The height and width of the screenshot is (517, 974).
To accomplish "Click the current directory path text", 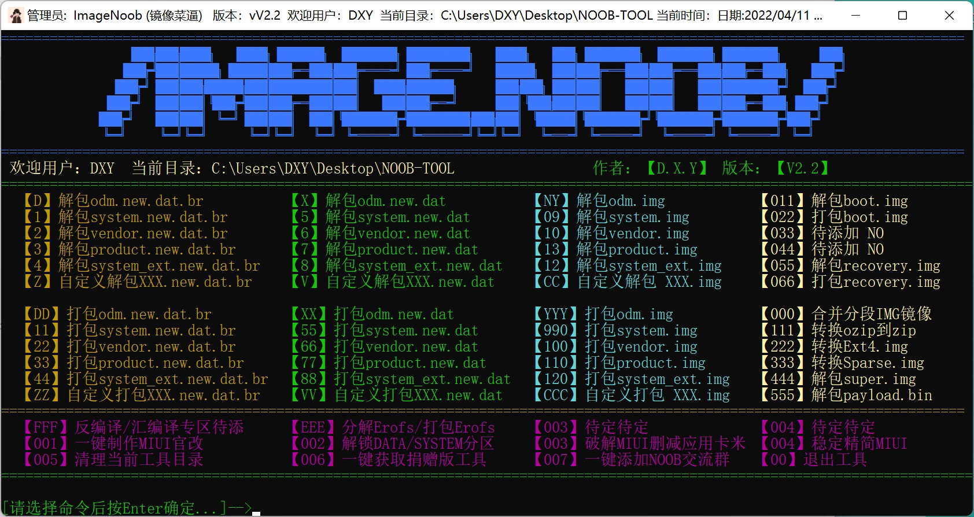I will pos(333,169).
